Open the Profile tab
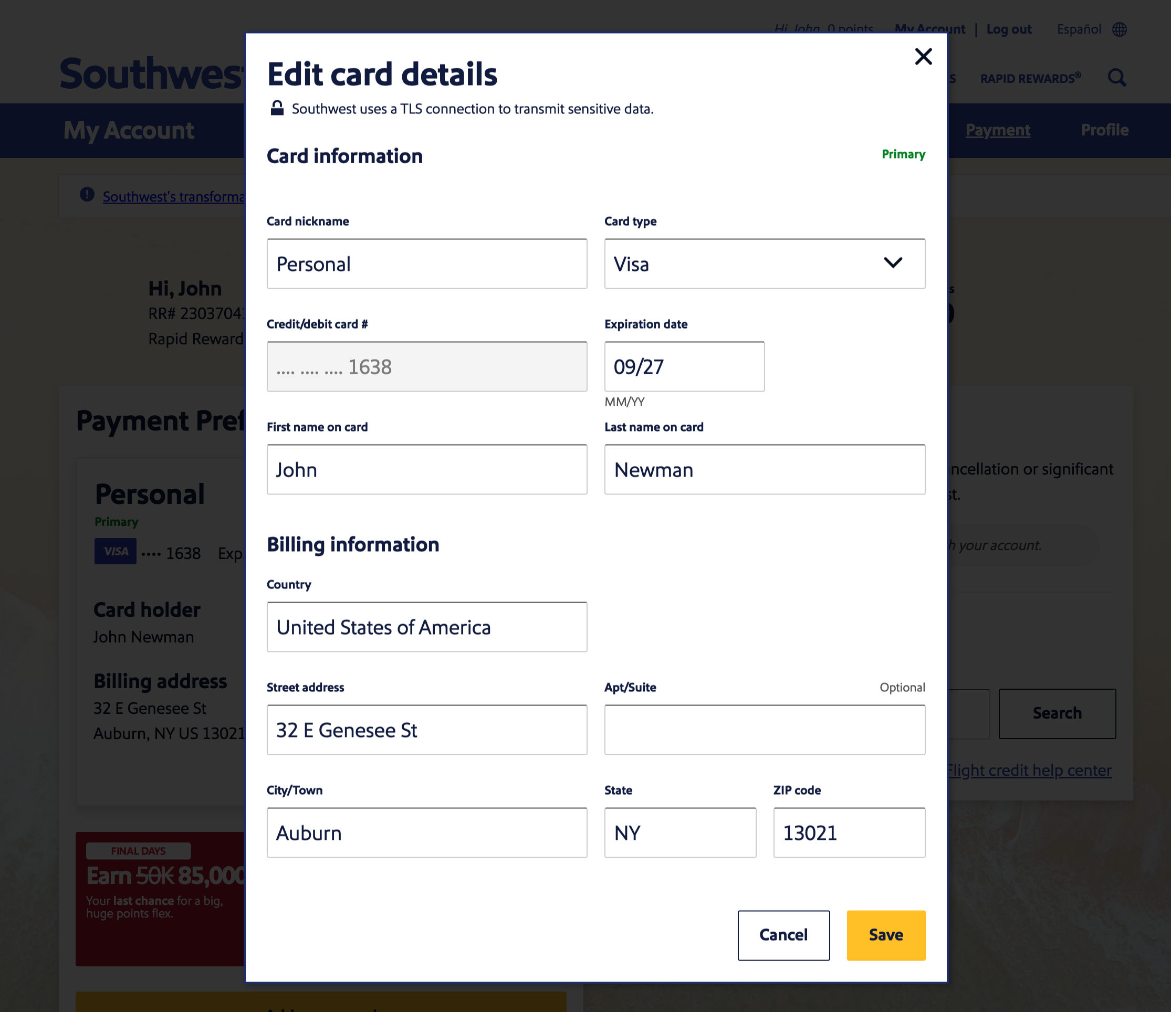 click(1104, 130)
